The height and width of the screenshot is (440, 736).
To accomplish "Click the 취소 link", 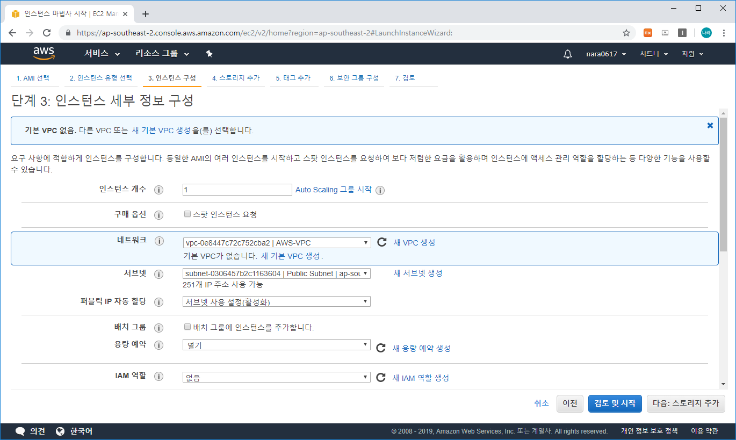I will pyautogui.click(x=542, y=403).
